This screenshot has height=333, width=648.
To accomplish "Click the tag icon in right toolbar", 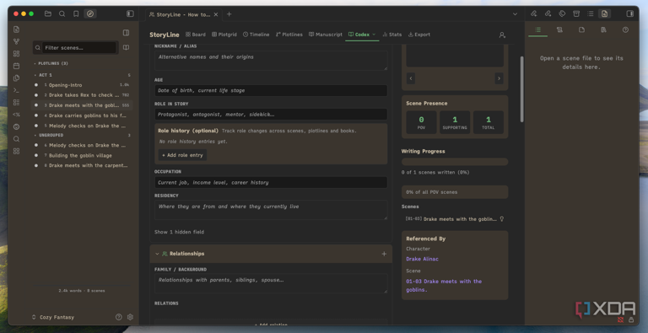I will point(562,13).
